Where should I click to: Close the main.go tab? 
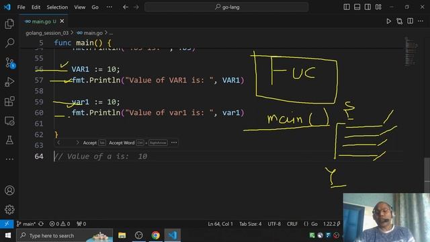click(62, 21)
